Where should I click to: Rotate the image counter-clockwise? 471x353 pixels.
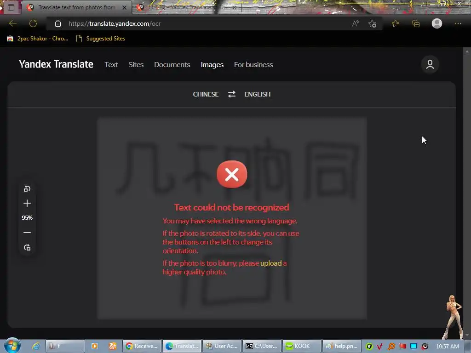pyautogui.click(x=27, y=189)
